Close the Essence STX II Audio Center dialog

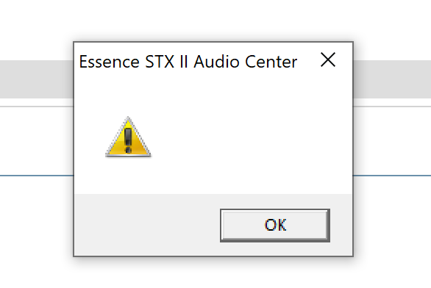(x=328, y=60)
